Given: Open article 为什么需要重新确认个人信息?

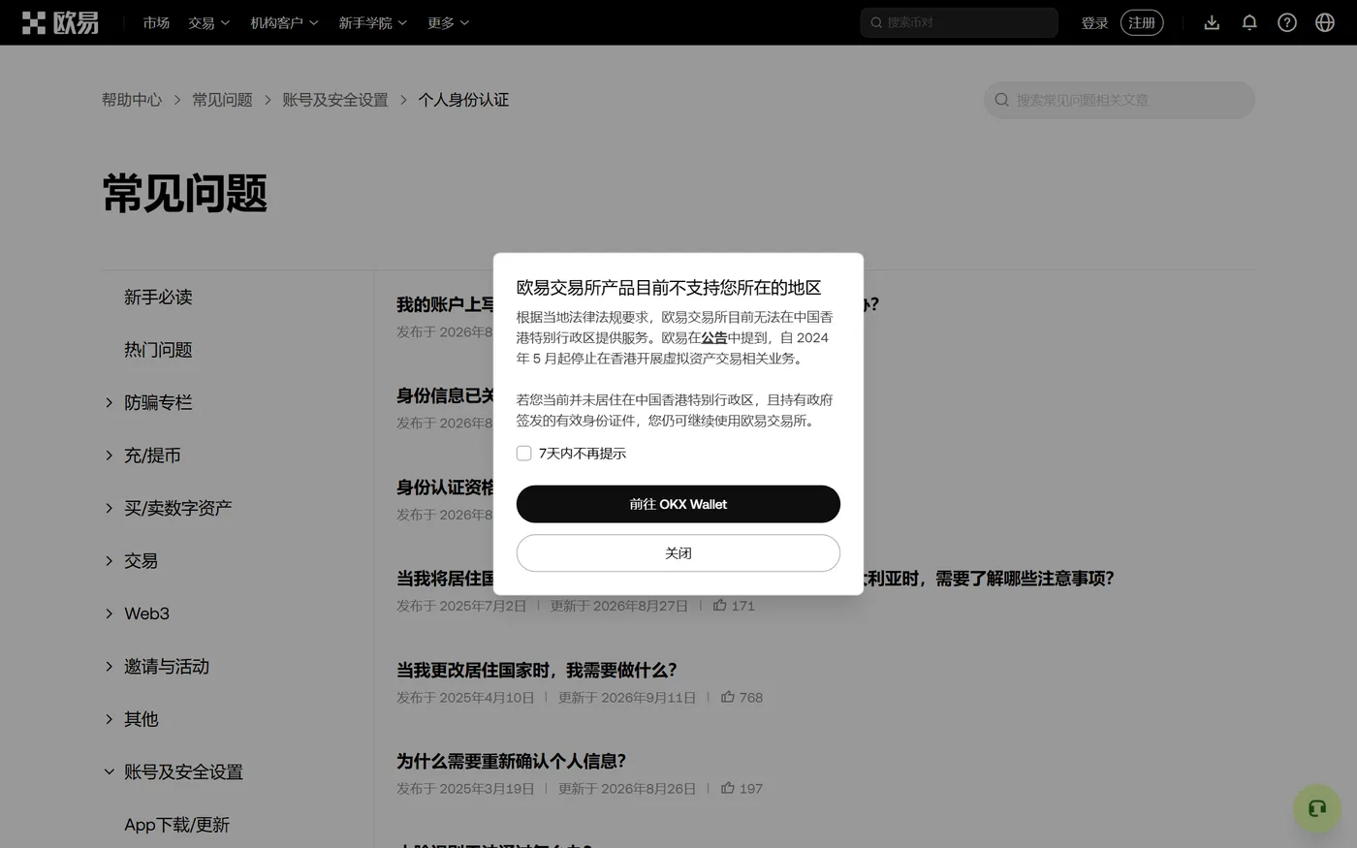Looking at the screenshot, I should pyautogui.click(x=512, y=761).
